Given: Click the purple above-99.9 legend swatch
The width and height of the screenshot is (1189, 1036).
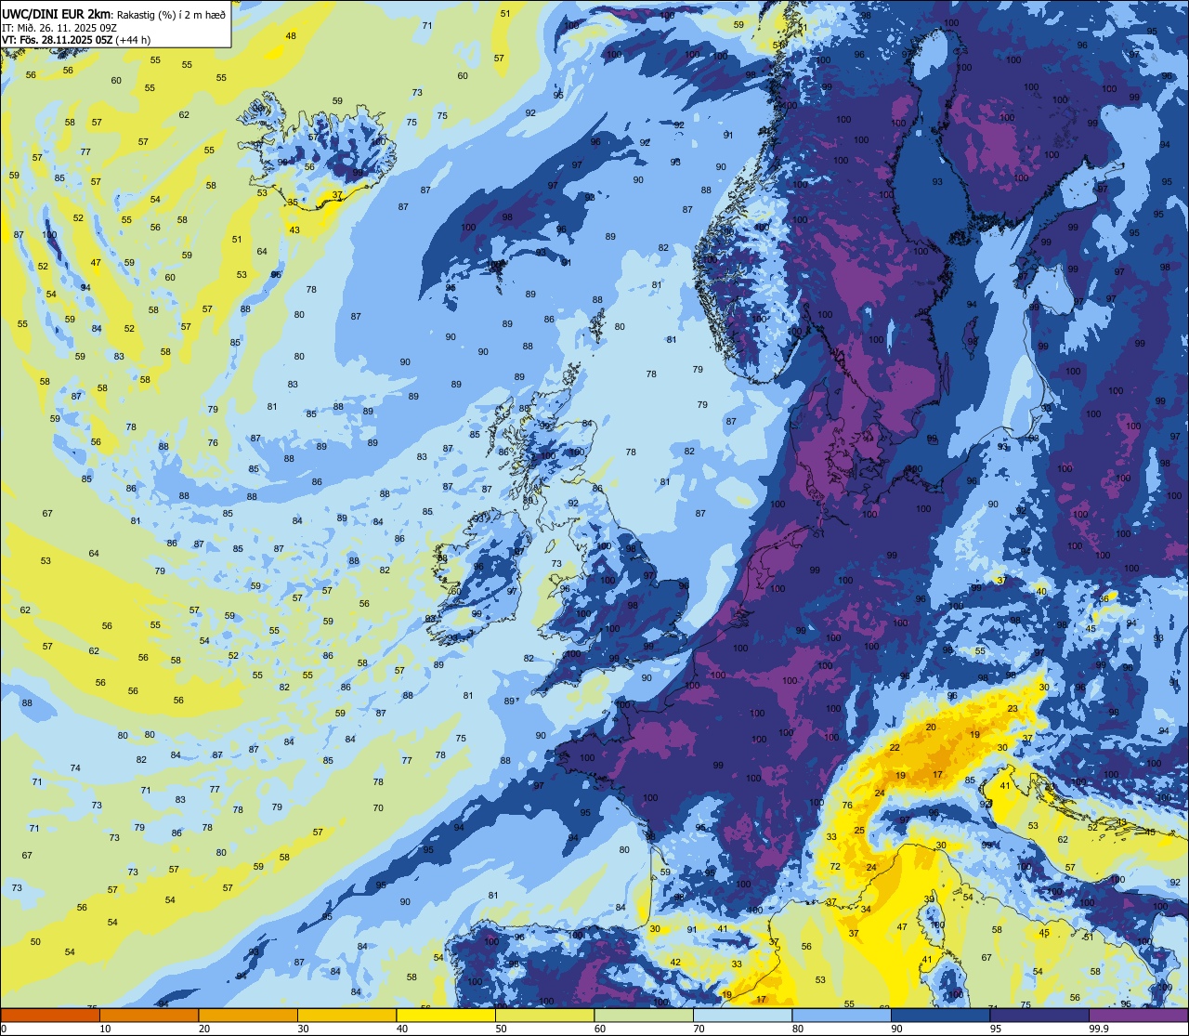Looking at the screenshot, I should click(1138, 1015).
